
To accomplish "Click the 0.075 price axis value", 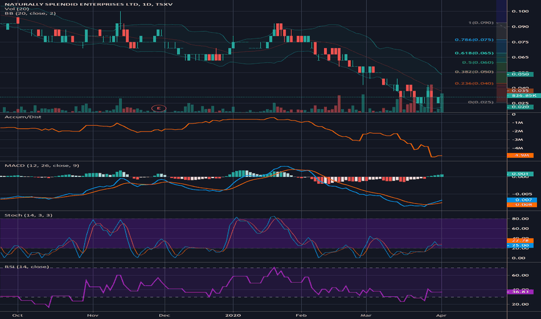I will tap(520, 42).
